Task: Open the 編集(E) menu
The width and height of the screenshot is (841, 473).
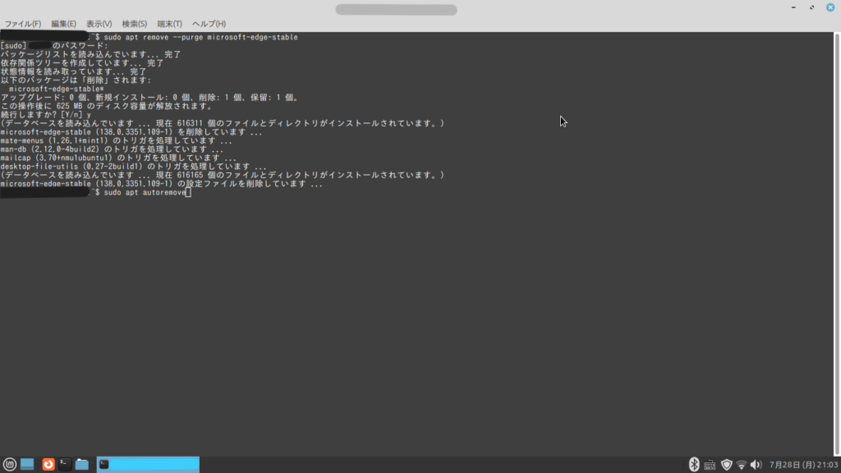Action: pyautogui.click(x=63, y=24)
